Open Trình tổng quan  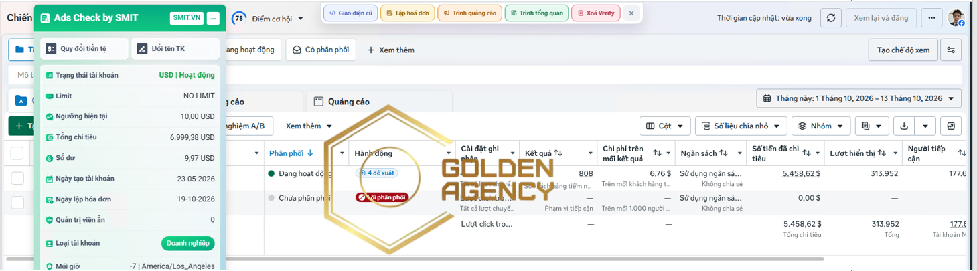pyautogui.click(x=536, y=13)
